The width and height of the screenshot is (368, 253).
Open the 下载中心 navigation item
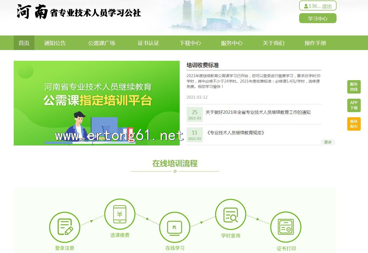click(190, 43)
